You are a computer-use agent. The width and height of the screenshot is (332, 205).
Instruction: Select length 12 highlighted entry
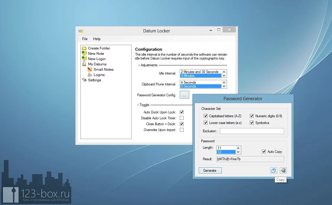[226, 152]
